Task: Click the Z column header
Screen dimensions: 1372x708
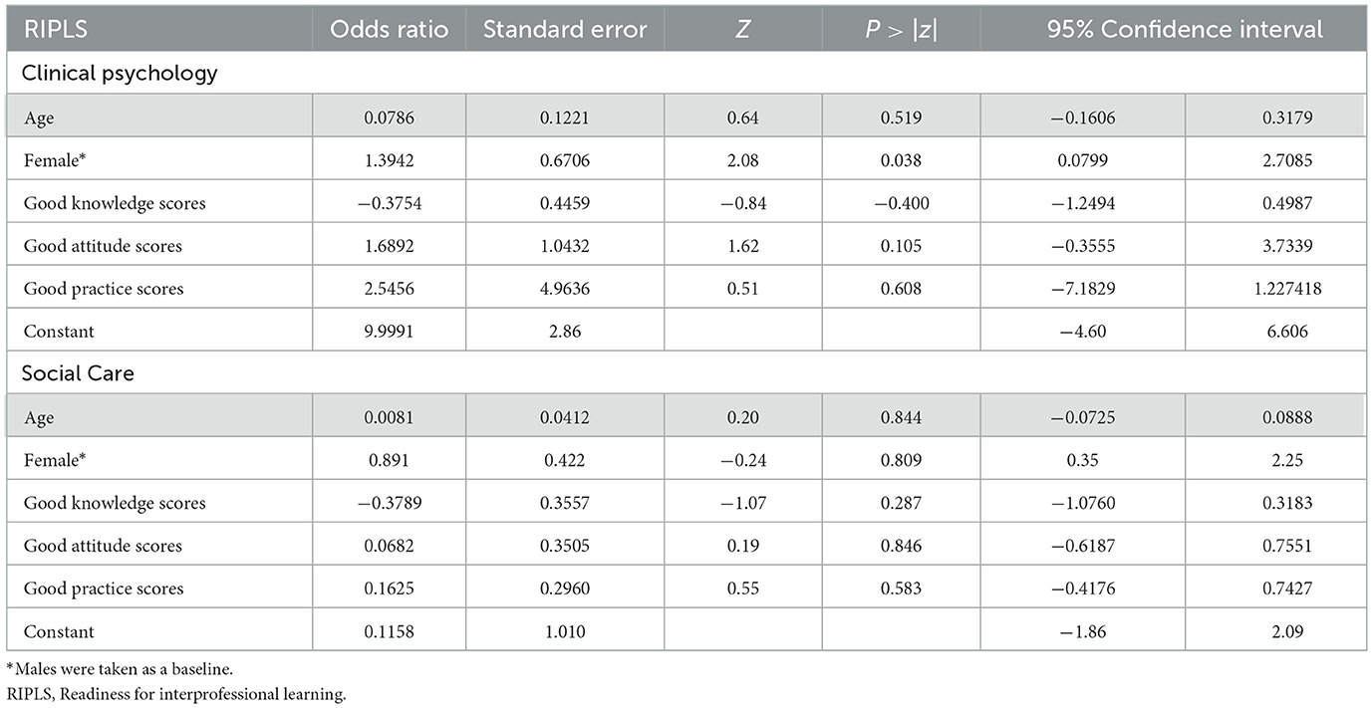Action: (742, 29)
